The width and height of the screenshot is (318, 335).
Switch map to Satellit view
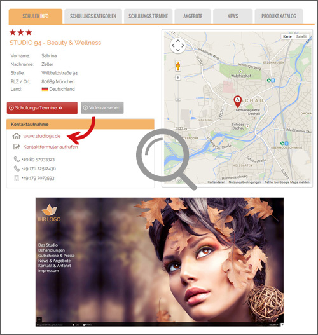[301, 36]
